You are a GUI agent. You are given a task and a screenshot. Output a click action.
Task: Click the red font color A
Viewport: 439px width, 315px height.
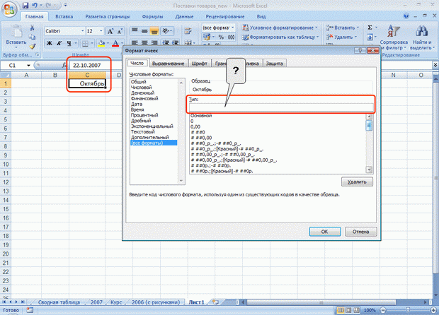[x=115, y=43]
